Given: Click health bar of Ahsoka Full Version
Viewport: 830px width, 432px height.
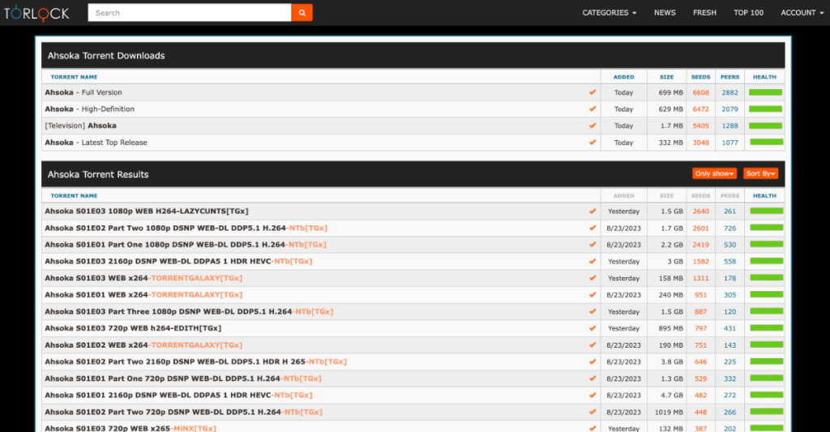Looking at the screenshot, I should pos(765,92).
